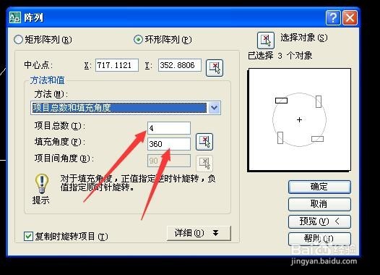The height and width of the screenshot is (275, 380).
Task: Click the title bar help question mark
Action: pyautogui.click(x=333, y=17)
